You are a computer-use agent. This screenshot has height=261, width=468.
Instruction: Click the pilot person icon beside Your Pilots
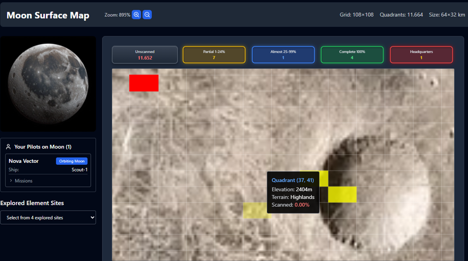(x=8, y=147)
